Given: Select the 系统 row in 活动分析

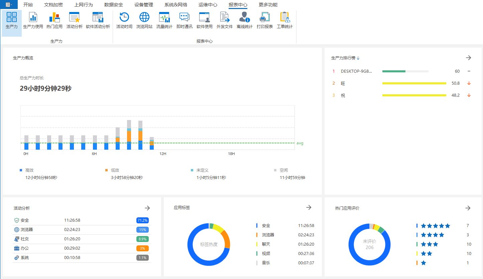Looking at the screenshot, I should click(82, 258).
